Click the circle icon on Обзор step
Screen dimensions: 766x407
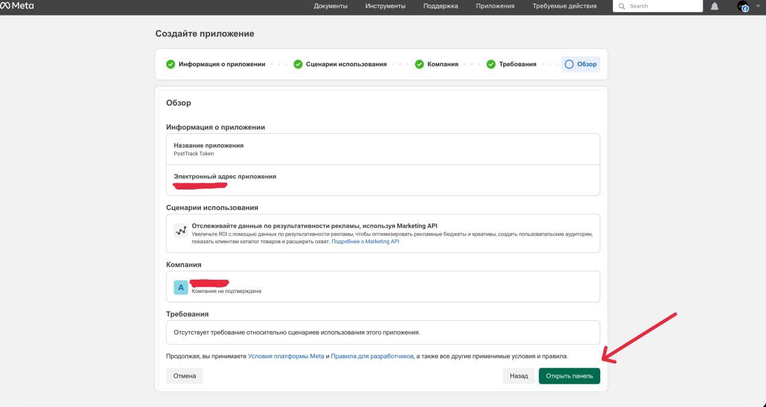(569, 63)
